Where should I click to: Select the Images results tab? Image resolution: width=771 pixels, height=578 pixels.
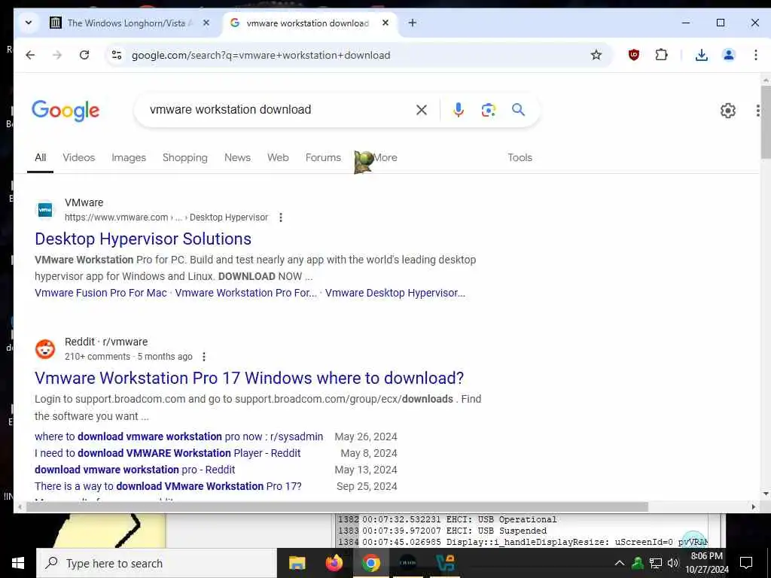[x=129, y=158]
